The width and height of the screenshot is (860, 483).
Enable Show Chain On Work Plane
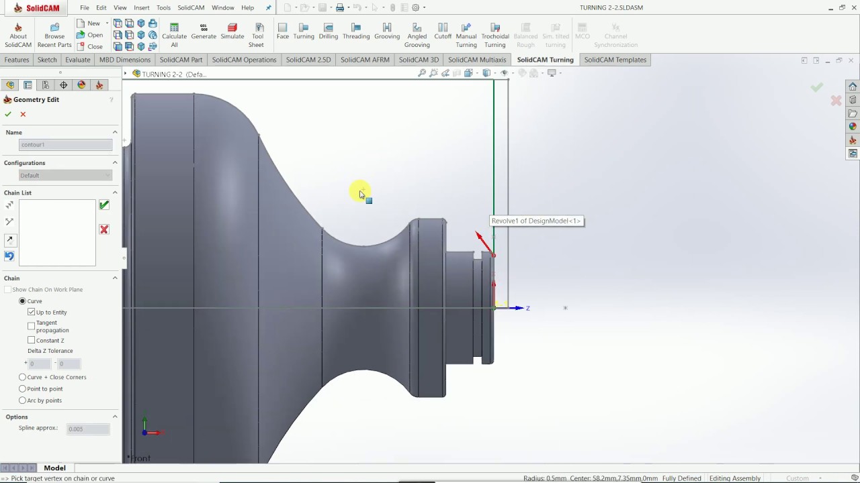click(x=8, y=290)
